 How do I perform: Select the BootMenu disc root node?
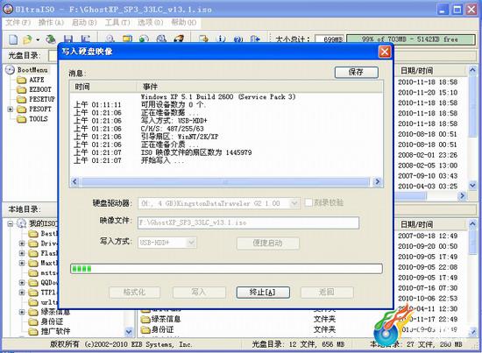[32, 70]
